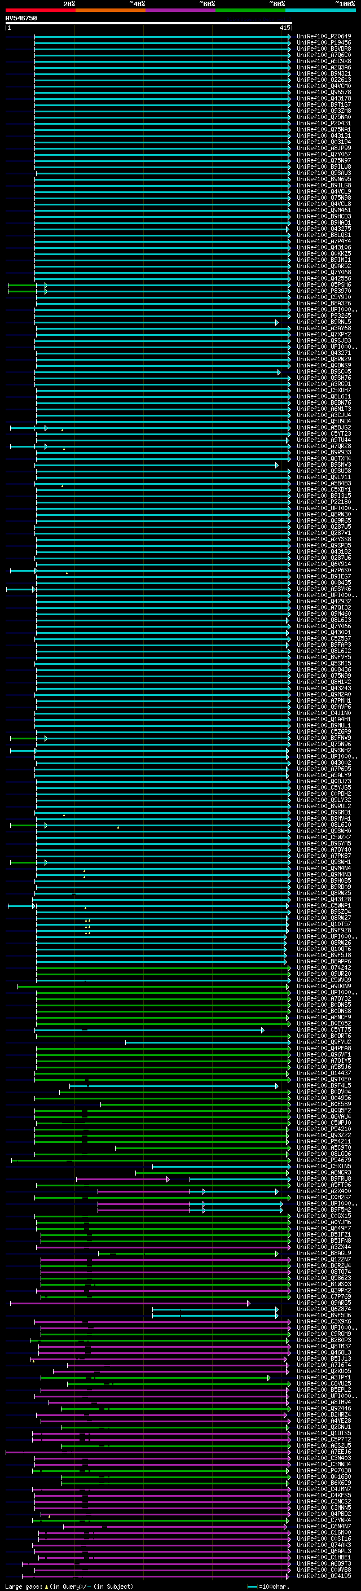Select hit label UniRef100_O14437

pos(324,1073)
